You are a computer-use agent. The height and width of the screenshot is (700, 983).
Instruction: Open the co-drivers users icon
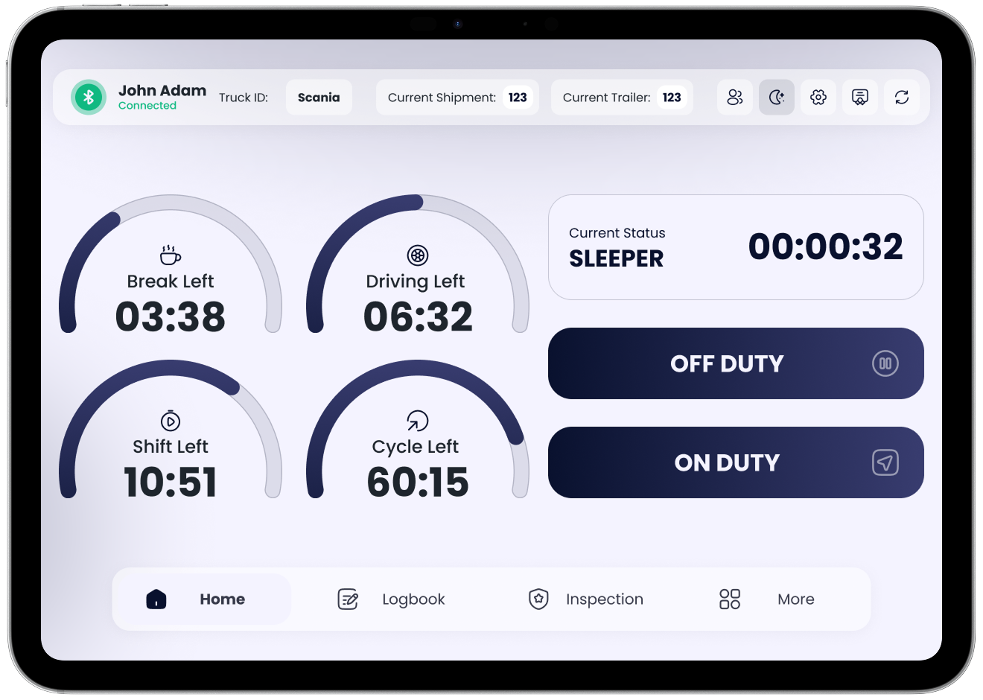735,97
